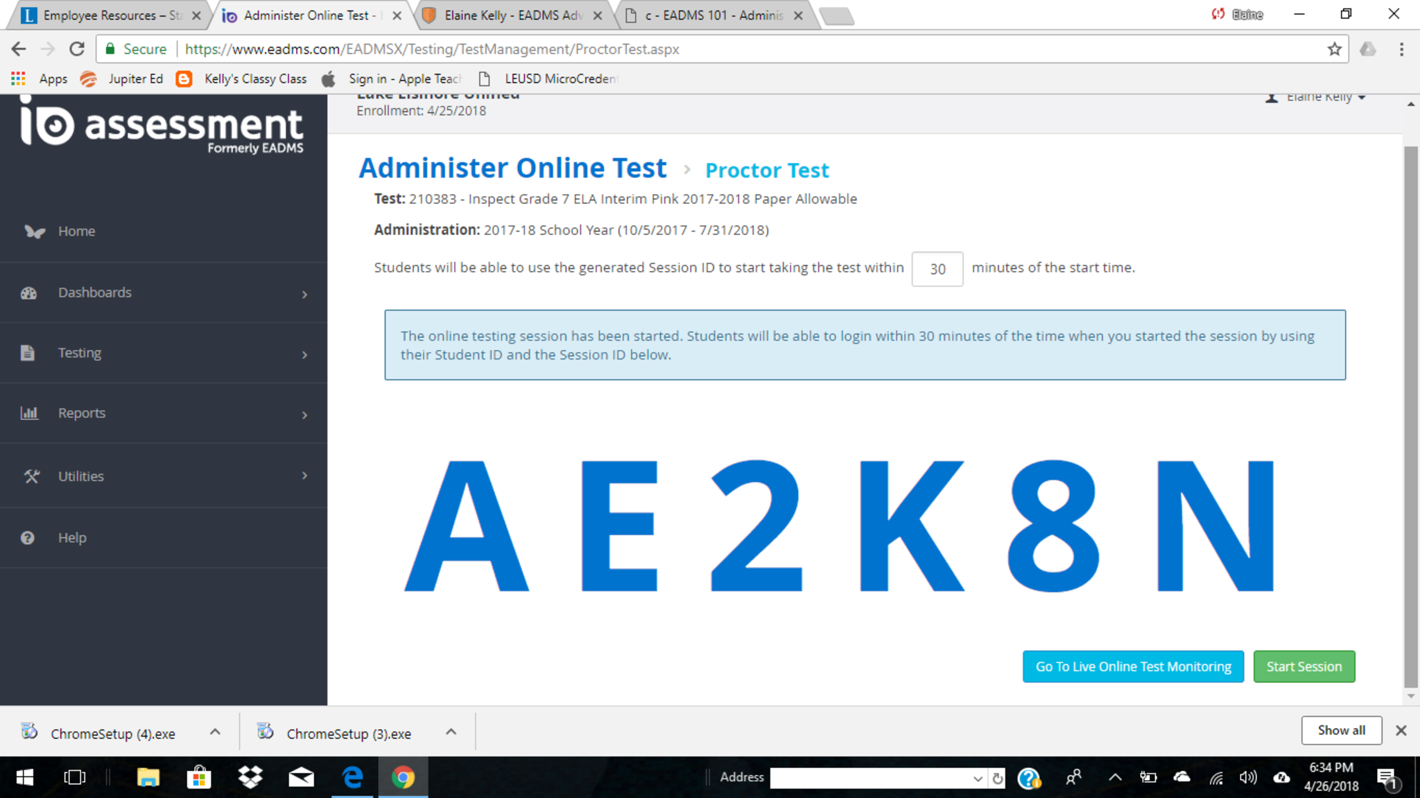1420x798 pixels.
Task: Click the minutes input field showing 30
Action: [x=937, y=269]
